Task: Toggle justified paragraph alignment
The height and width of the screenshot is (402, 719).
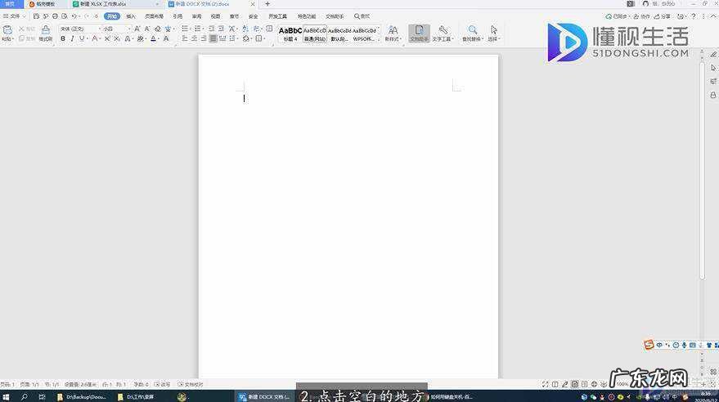Action: point(213,38)
